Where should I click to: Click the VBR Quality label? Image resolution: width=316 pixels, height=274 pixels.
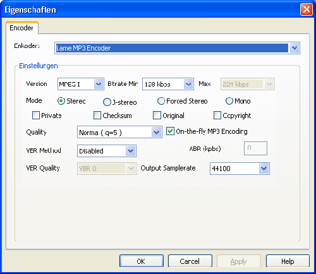pos(43,168)
